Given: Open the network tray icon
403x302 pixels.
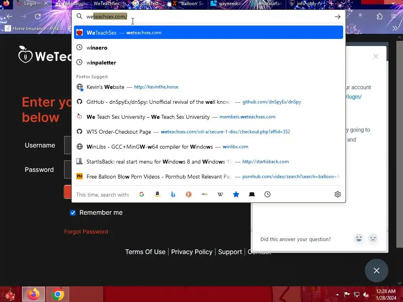Looking at the screenshot, I should point(356,295).
